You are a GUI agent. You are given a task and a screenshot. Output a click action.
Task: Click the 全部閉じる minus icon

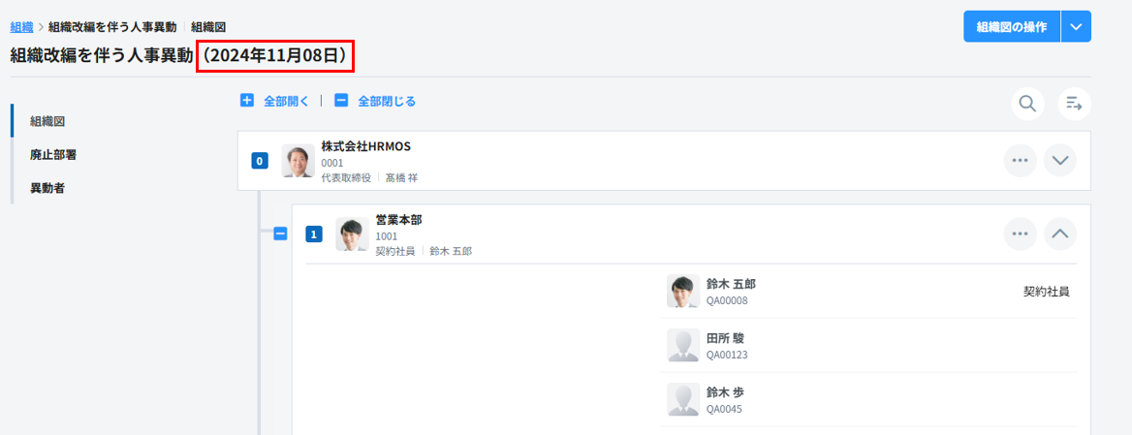coord(341,101)
